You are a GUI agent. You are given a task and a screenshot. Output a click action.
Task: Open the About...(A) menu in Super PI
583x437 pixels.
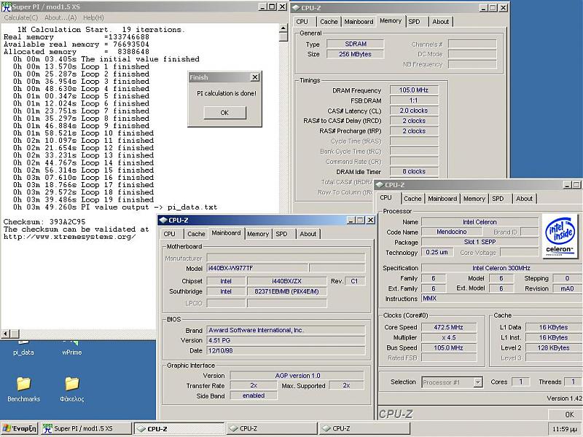click(x=60, y=17)
